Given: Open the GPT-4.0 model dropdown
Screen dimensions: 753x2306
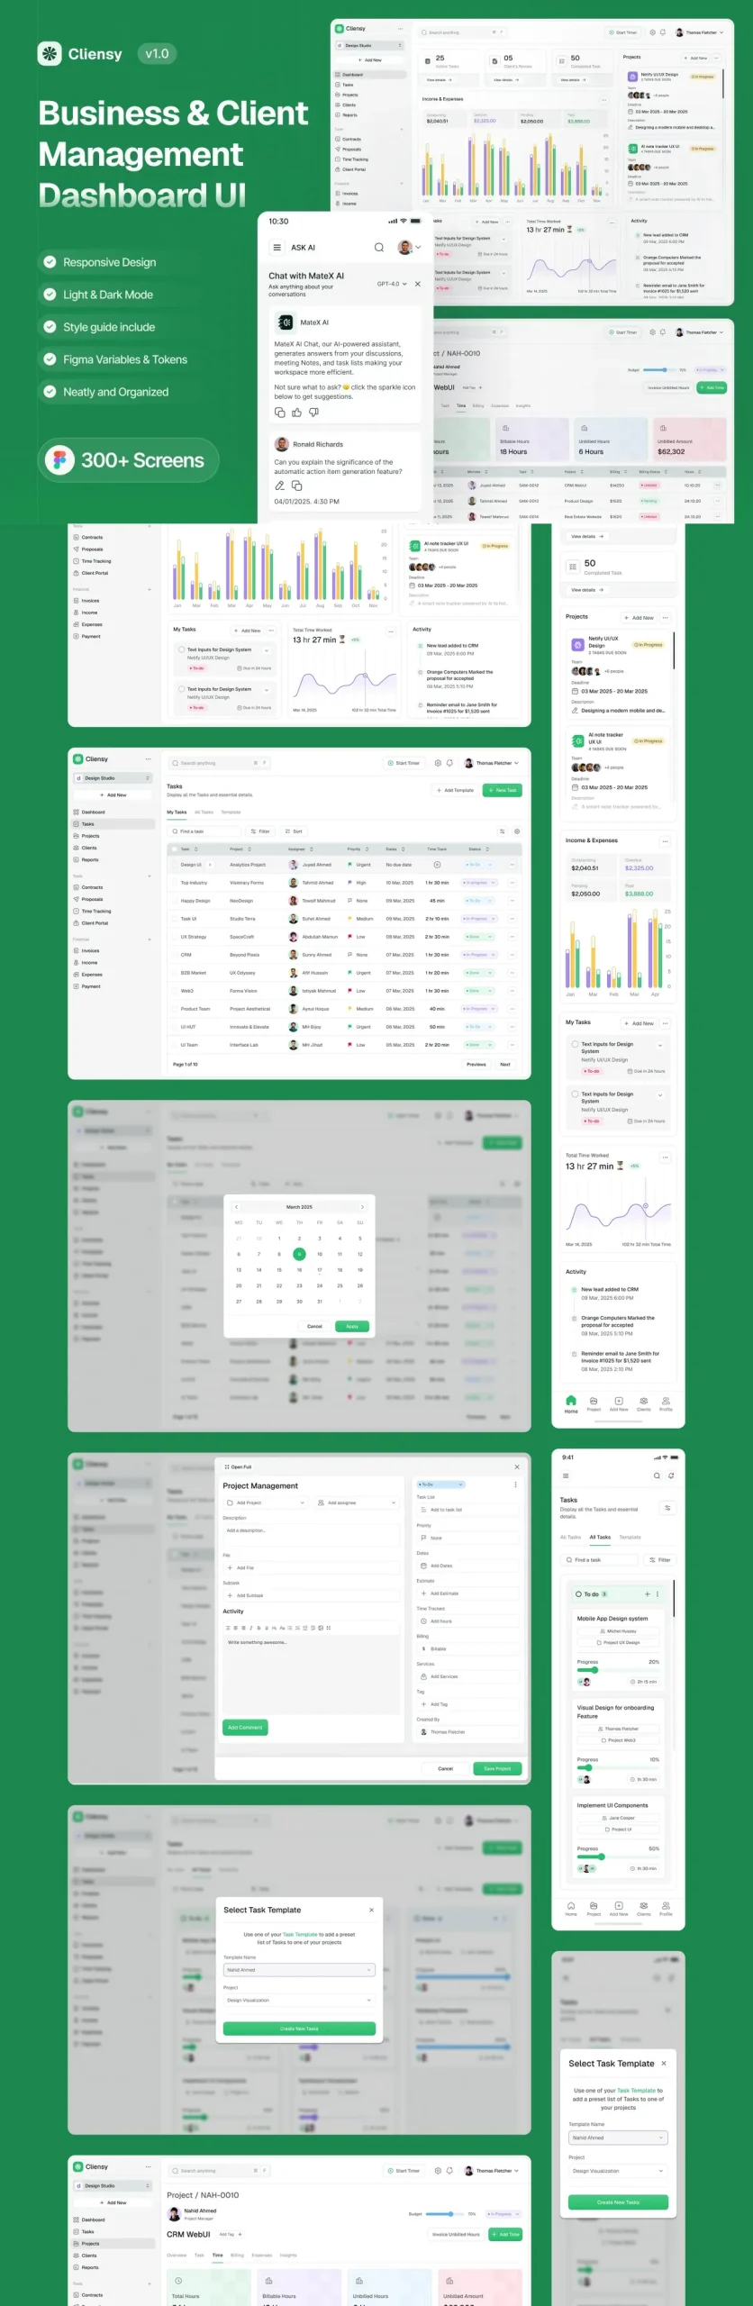Looking at the screenshot, I should point(392,284).
